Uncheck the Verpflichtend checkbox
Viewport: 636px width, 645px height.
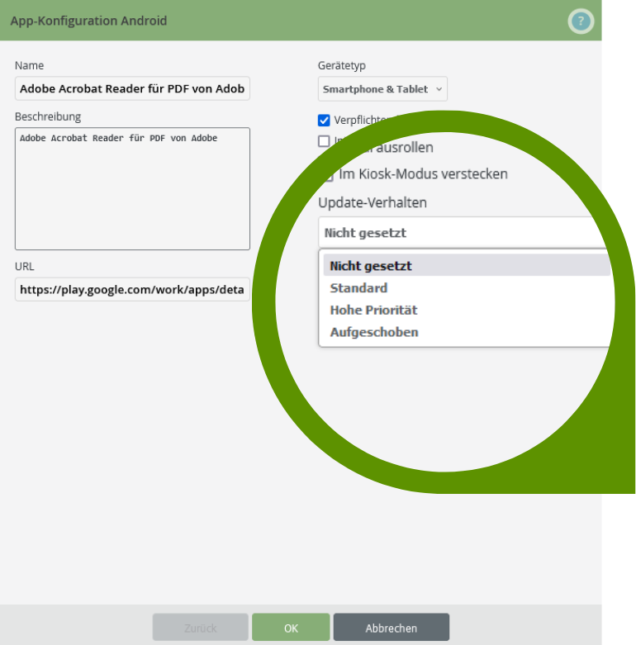point(324,120)
